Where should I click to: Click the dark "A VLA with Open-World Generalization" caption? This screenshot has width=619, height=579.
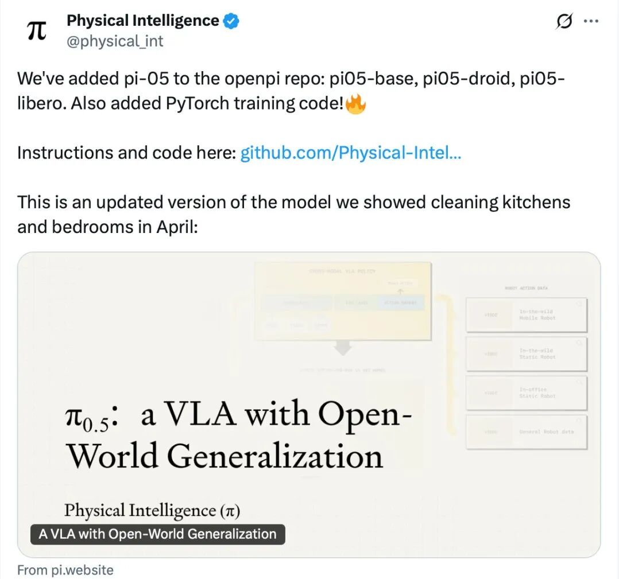coord(157,534)
